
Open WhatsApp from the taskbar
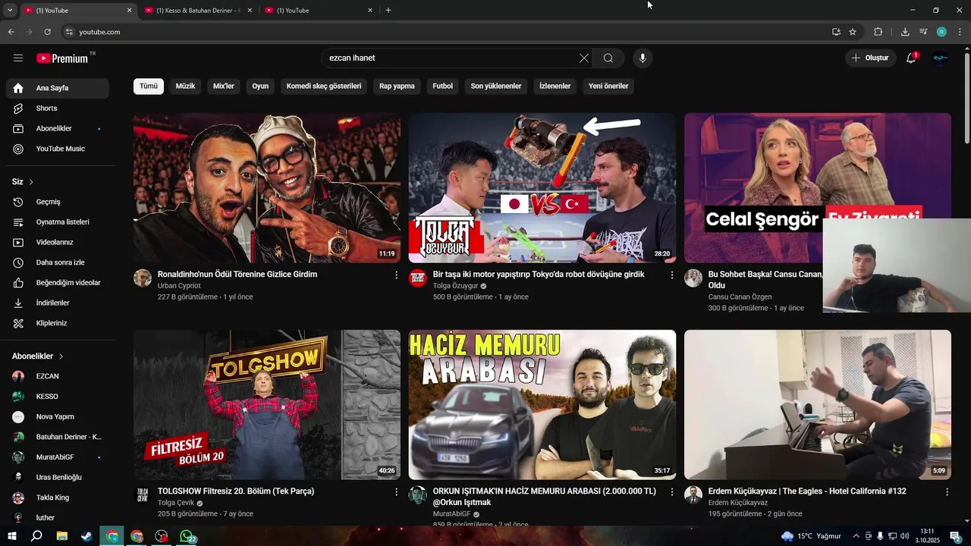click(x=187, y=536)
